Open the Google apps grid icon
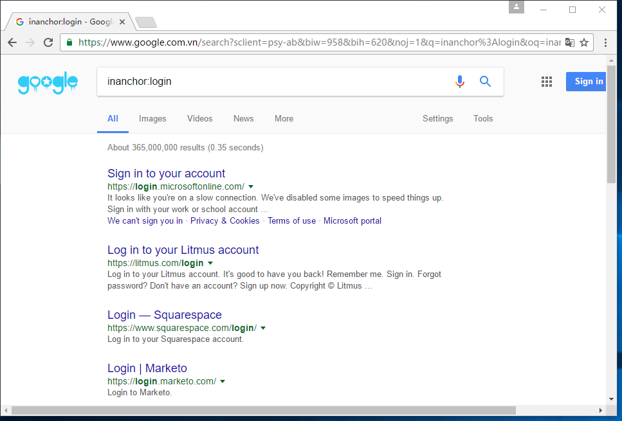The height and width of the screenshot is (421, 622). pyautogui.click(x=547, y=82)
